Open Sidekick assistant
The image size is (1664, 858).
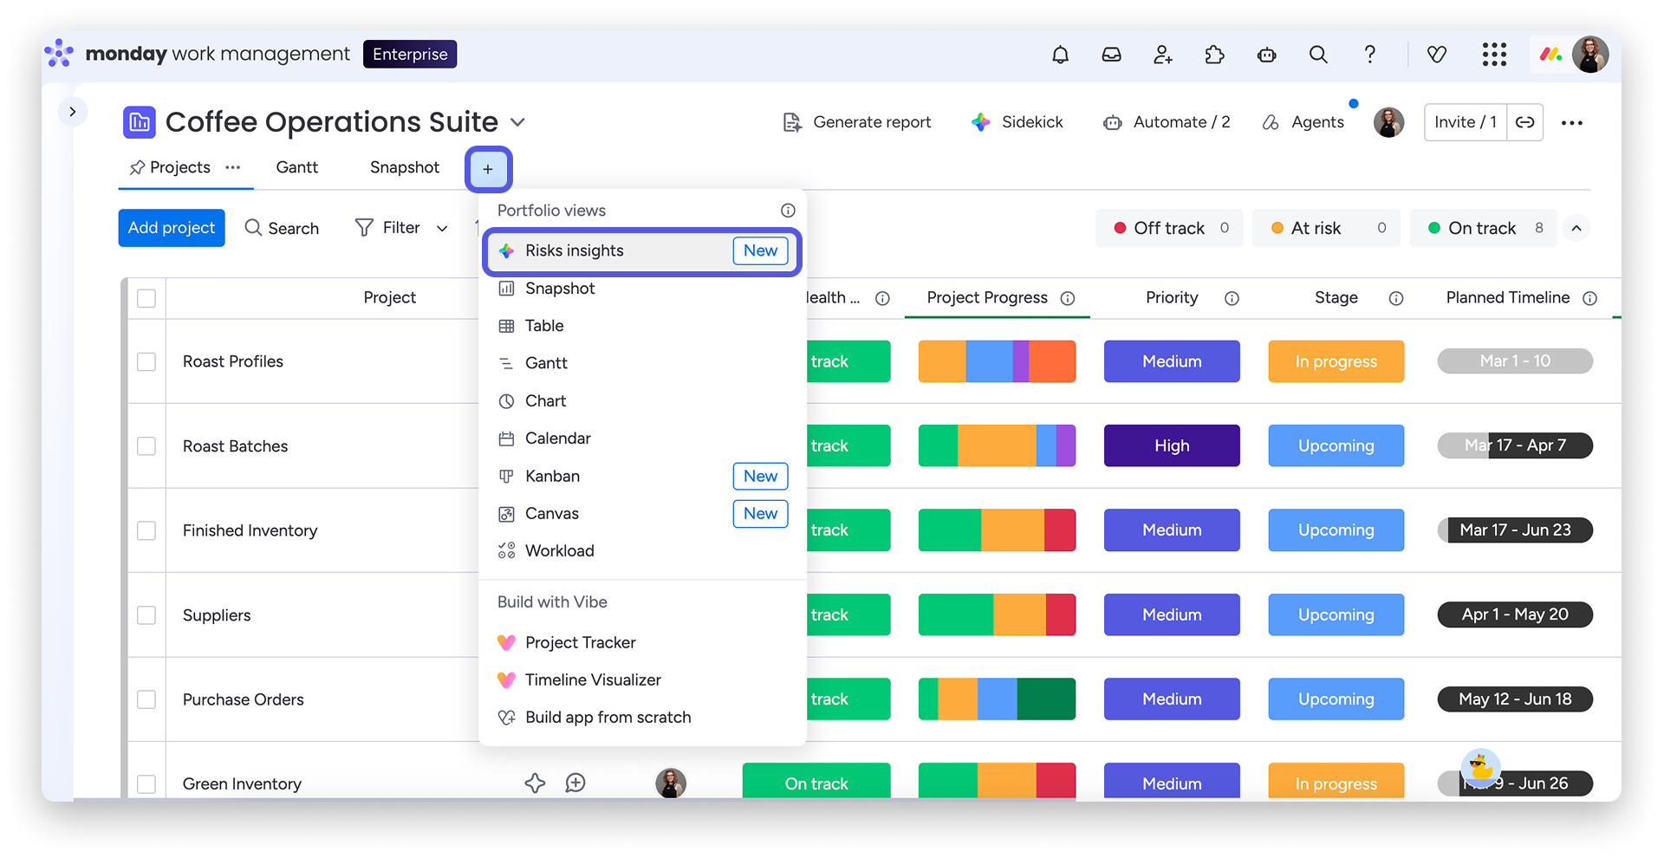(1017, 122)
